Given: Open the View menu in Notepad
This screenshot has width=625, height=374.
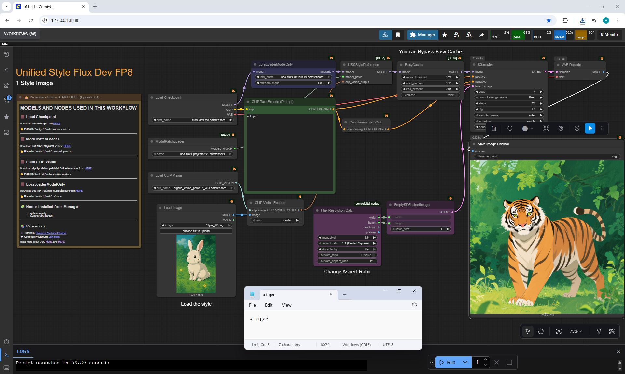Looking at the screenshot, I should pyautogui.click(x=286, y=305).
